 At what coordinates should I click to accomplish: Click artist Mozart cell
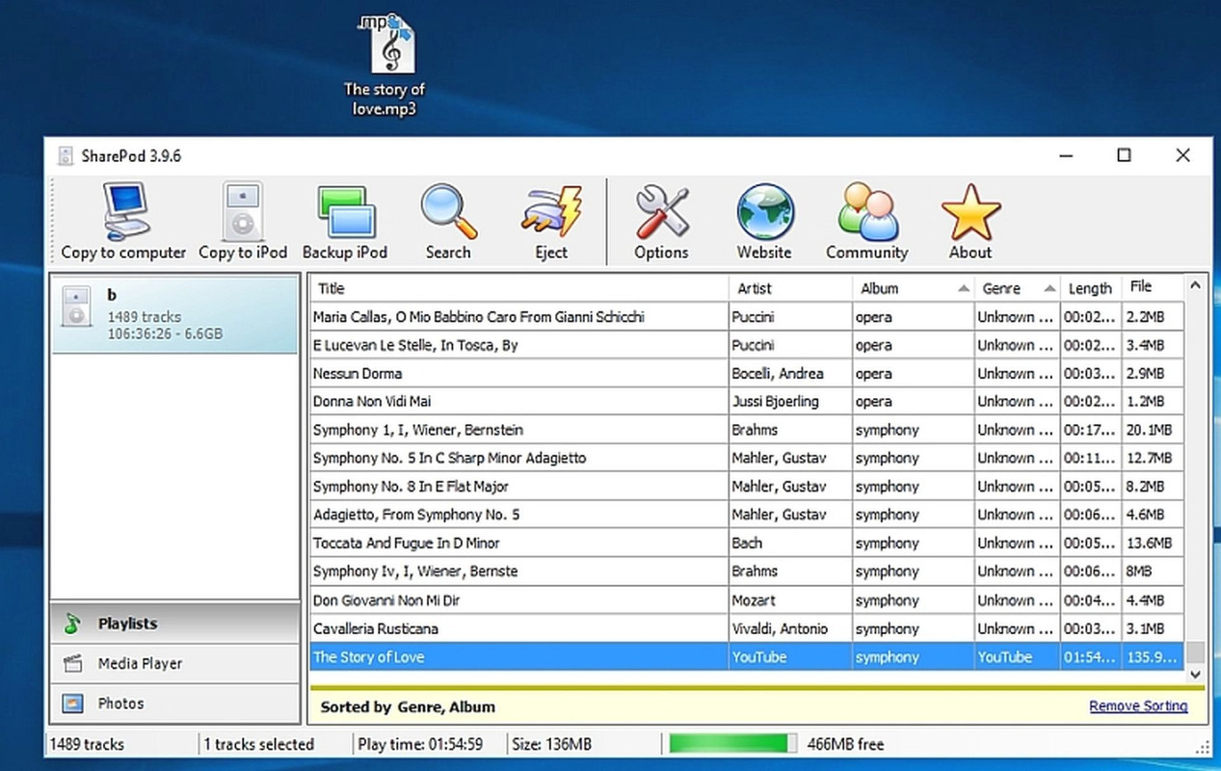[x=790, y=600]
